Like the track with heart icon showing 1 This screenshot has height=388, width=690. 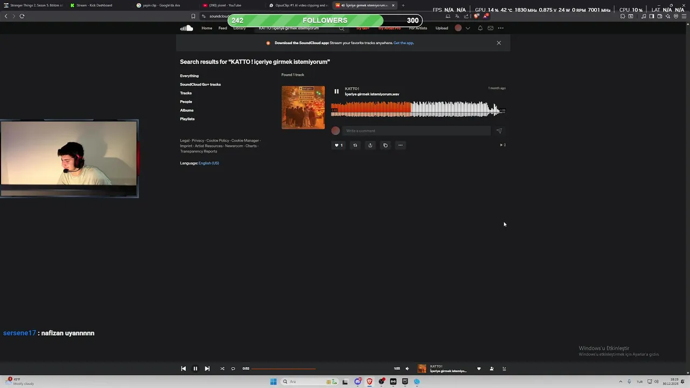pyautogui.click(x=339, y=145)
